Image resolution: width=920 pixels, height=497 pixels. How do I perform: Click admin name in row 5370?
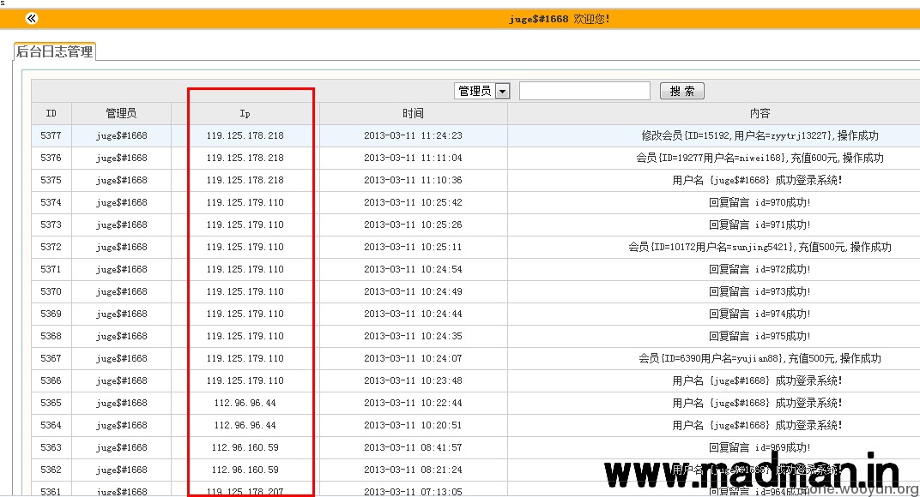click(121, 291)
